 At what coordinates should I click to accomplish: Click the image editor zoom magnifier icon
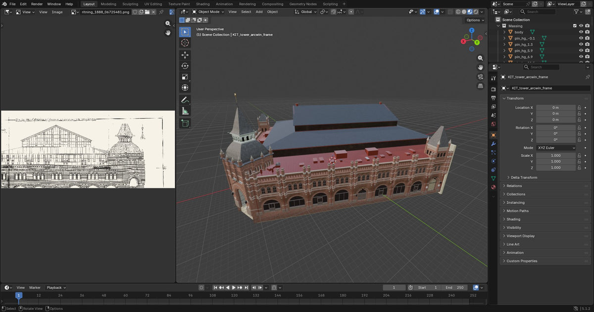tap(168, 23)
